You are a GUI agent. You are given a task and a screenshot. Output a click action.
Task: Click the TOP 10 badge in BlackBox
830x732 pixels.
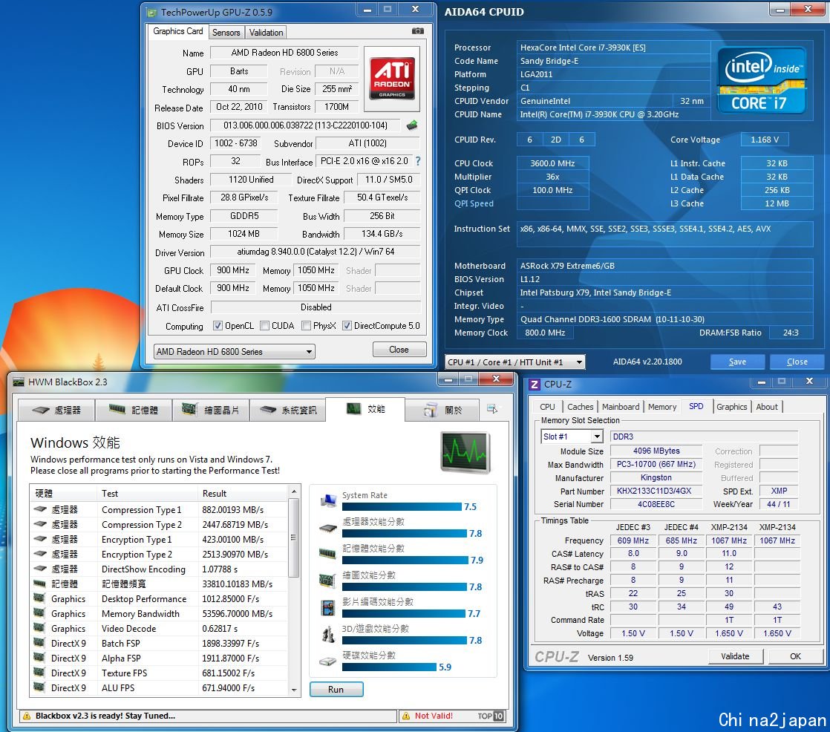491,716
